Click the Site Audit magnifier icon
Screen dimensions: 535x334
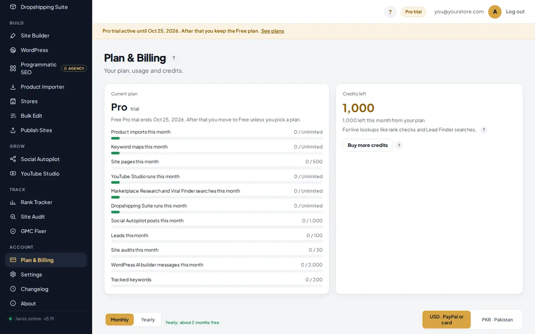pyautogui.click(x=13, y=217)
